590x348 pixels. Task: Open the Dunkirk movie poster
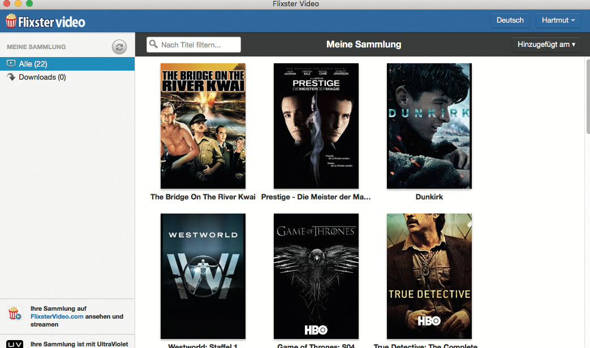pos(429,126)
